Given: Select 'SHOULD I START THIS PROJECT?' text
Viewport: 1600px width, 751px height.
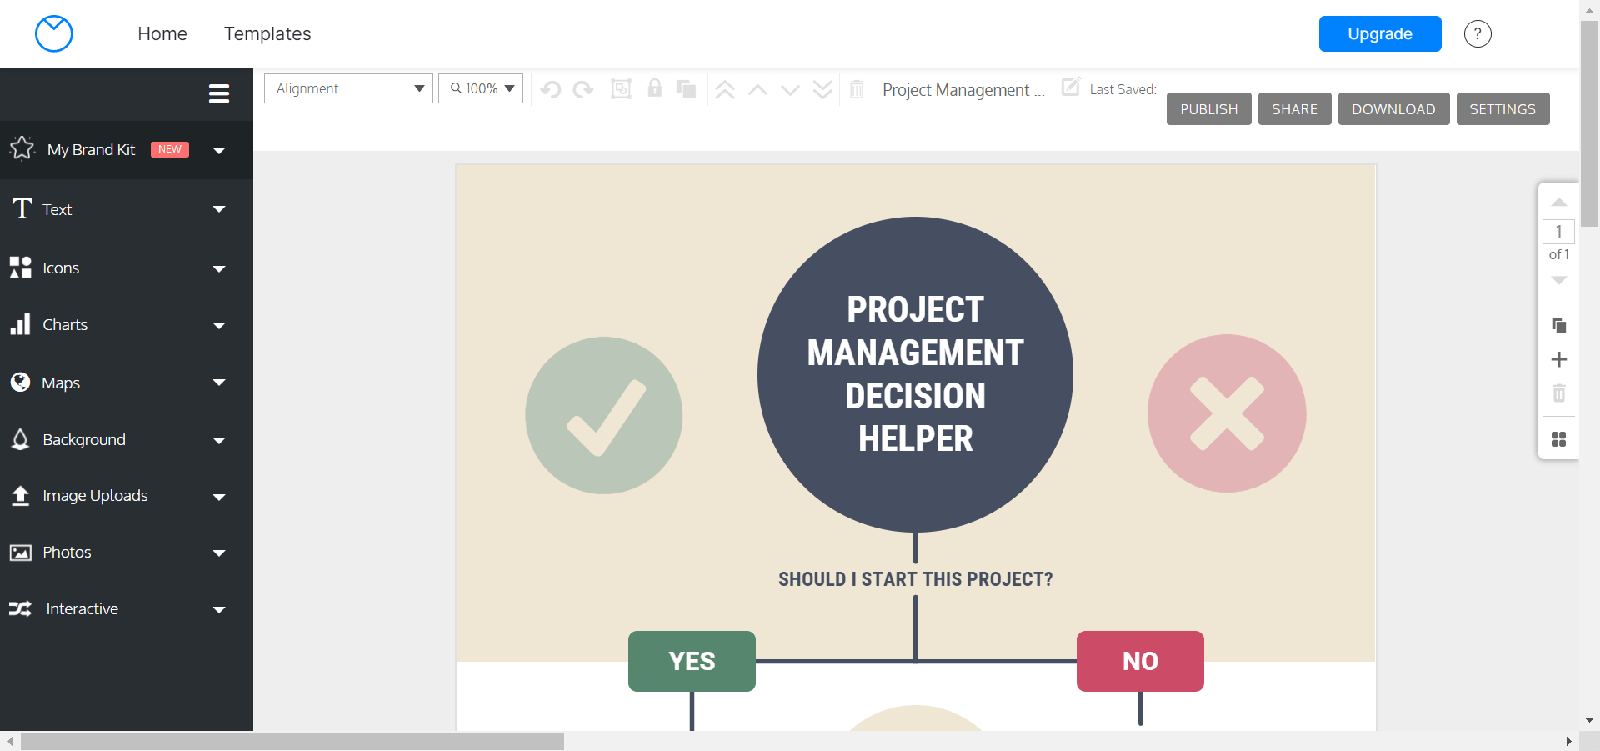Looking at the screenshot, I should point(916,579).
